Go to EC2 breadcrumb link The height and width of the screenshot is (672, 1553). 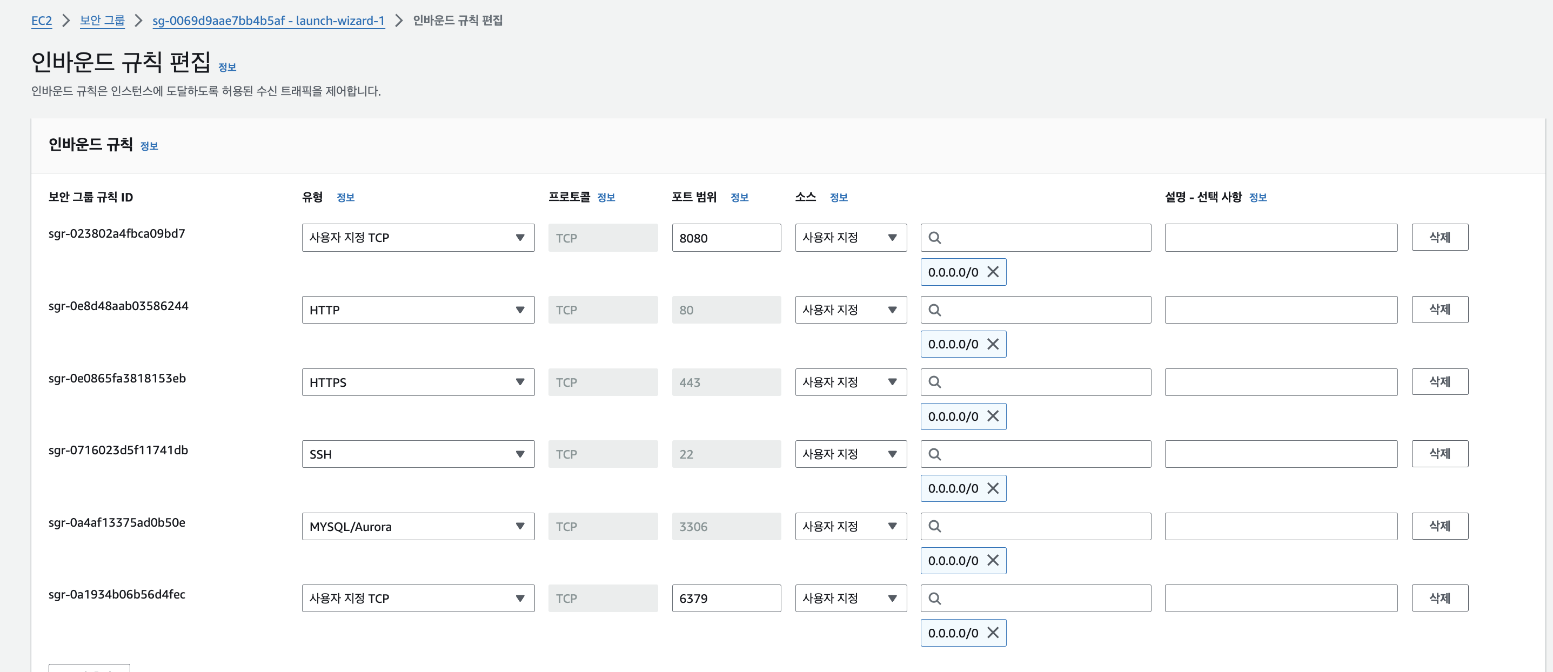click(42, 21)
